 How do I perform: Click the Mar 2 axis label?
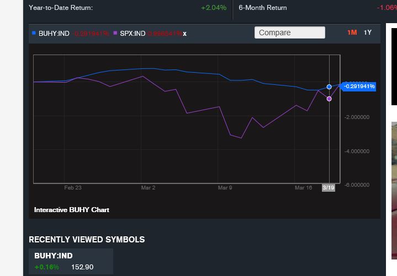[148, 188]
